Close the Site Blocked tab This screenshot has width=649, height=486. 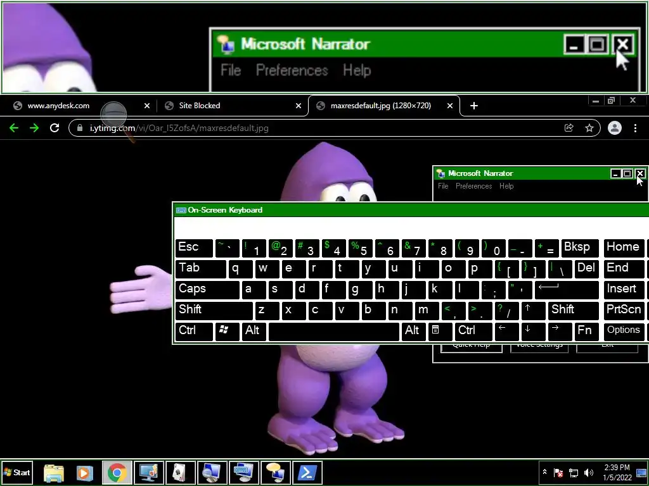tap(299, 106)
